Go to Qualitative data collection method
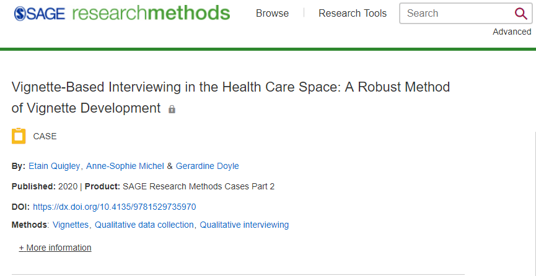This screenshot has height=276, width=536. [144, 225]
